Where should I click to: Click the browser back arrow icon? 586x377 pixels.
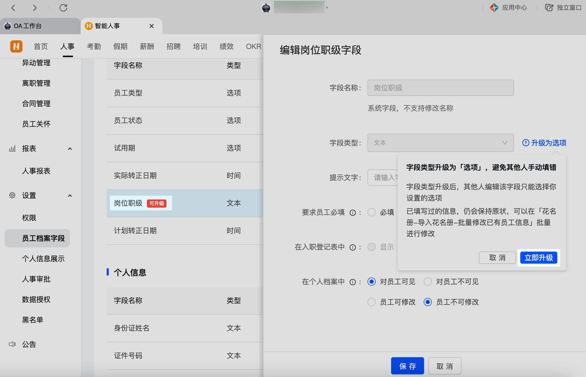pos(14,8)
